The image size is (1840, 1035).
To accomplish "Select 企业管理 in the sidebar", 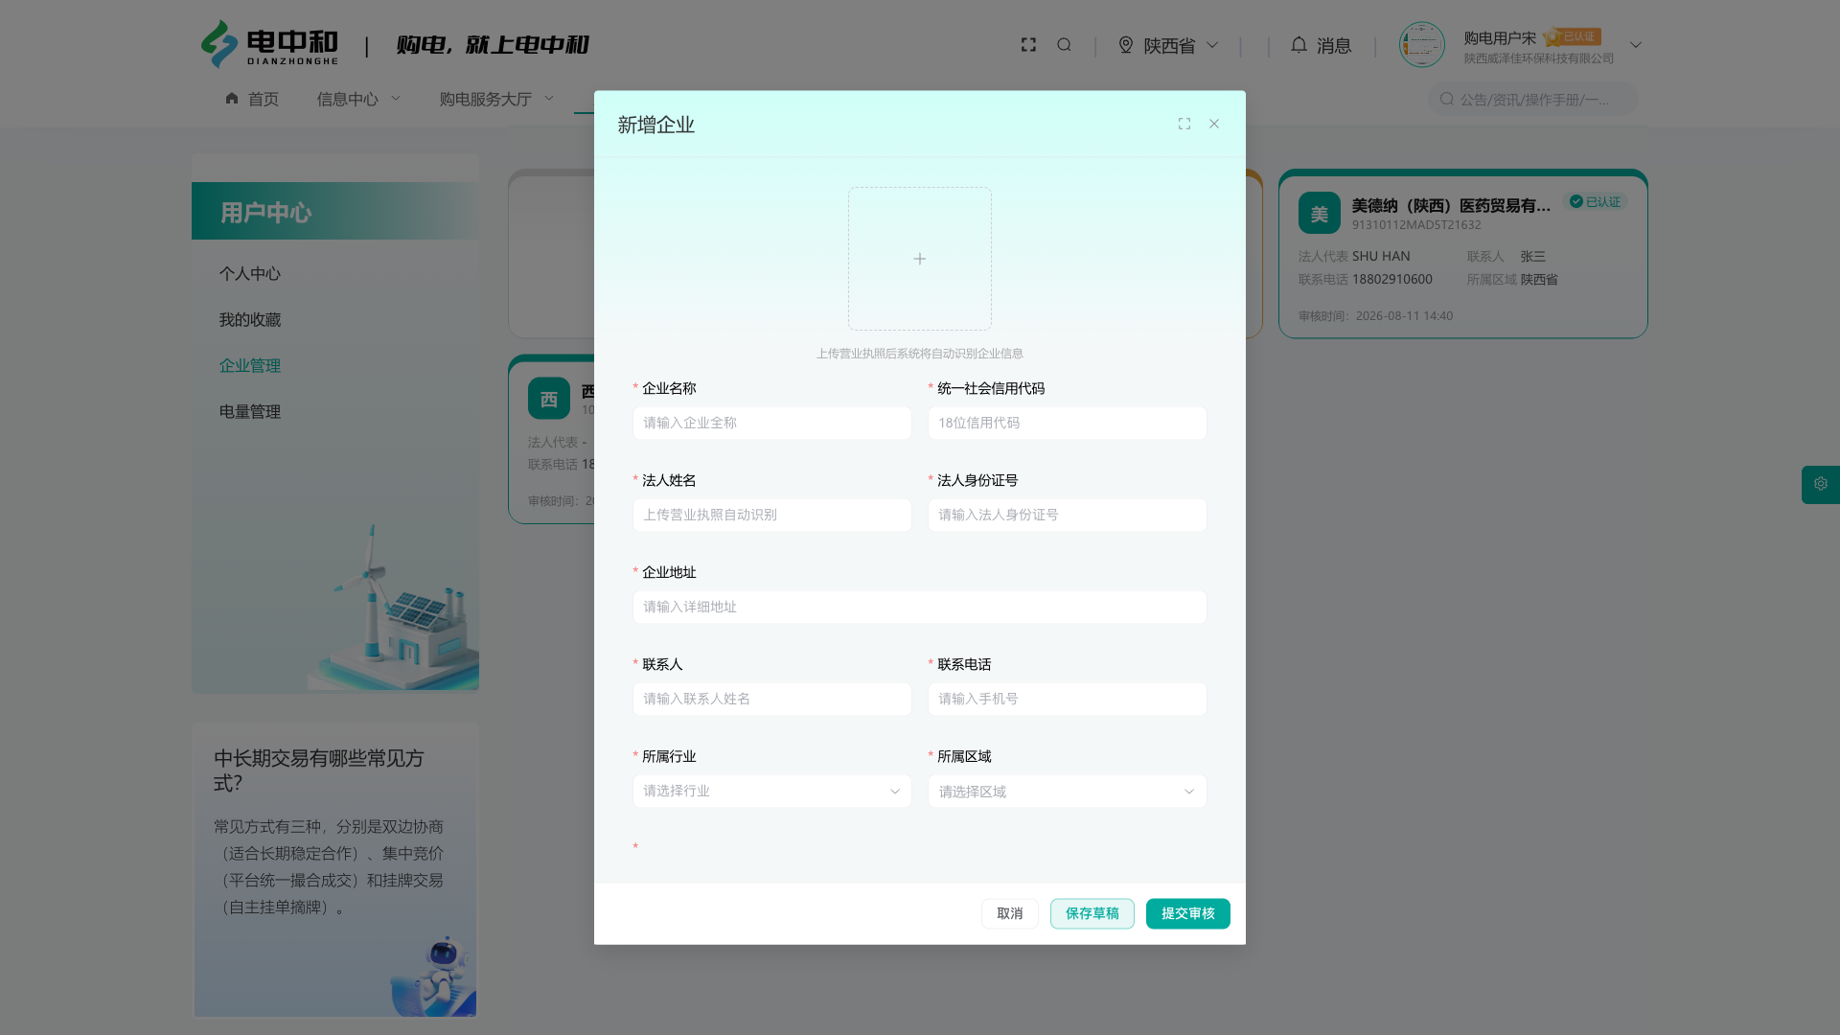I will click(250, 365).
